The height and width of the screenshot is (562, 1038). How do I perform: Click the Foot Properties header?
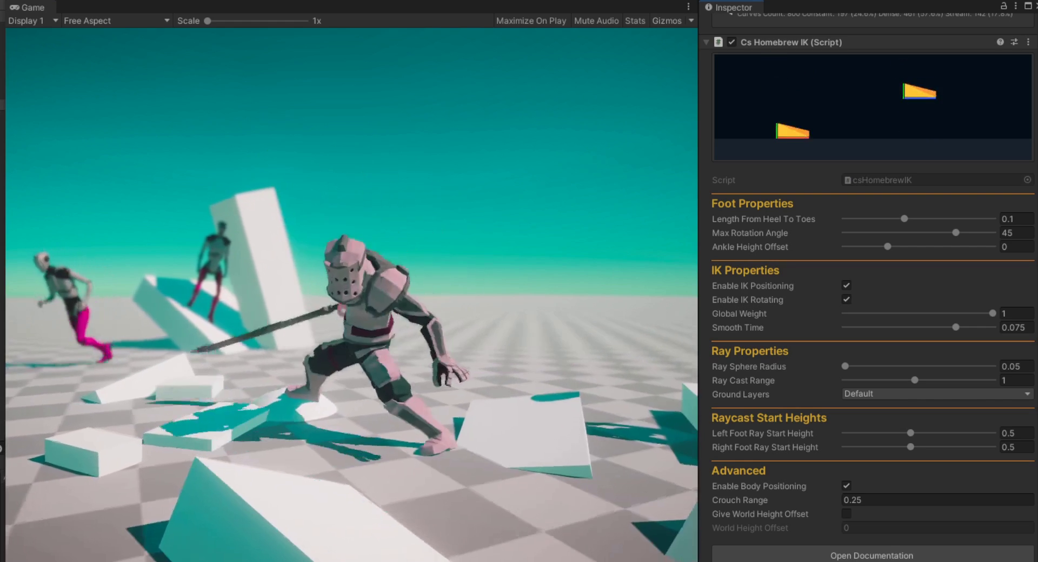[x=752, y=204]
